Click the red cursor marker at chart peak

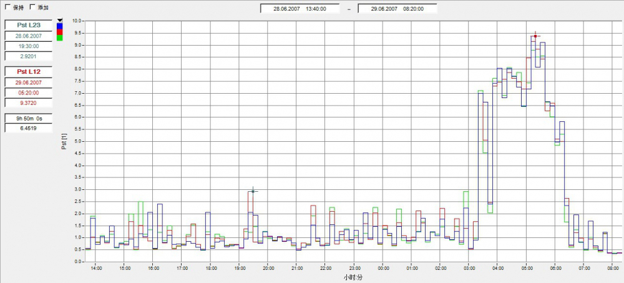point(535,36)
